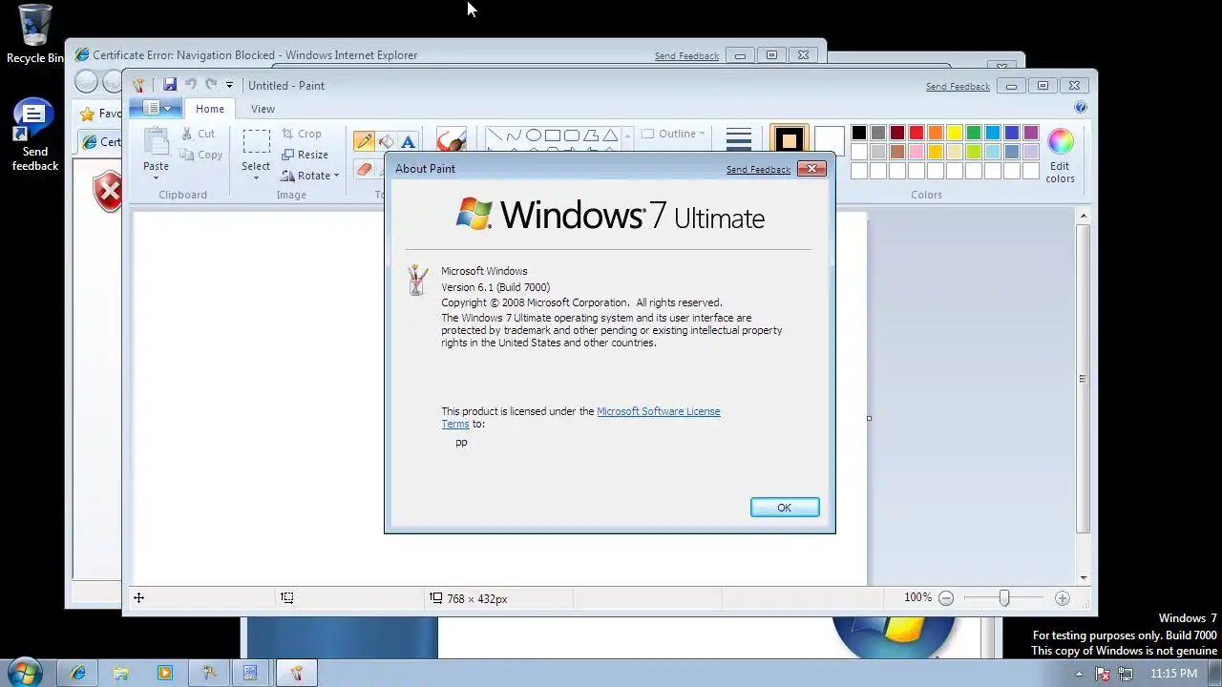Select the Line shape
Screen dimensions: 1222x687
point(495,135)
